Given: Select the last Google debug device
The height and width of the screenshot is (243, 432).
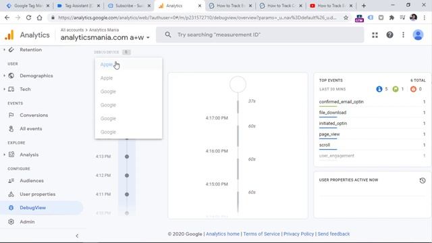Looking at the screenshot, I should 128,132.
